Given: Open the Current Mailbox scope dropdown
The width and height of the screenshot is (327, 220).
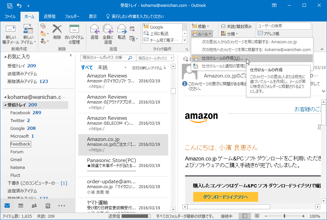Looking at the screenshot, I should click(x=155, y=58).
